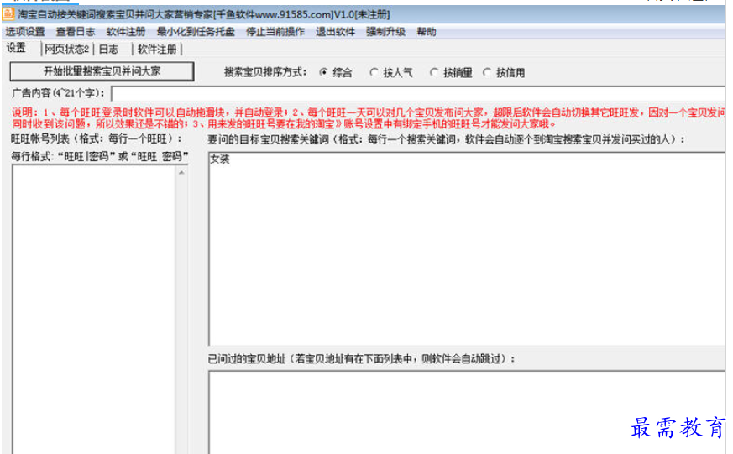Click the 搜索宝贝排序方式 label
This screenshot has height=454, width=733.
click(265, 72)
